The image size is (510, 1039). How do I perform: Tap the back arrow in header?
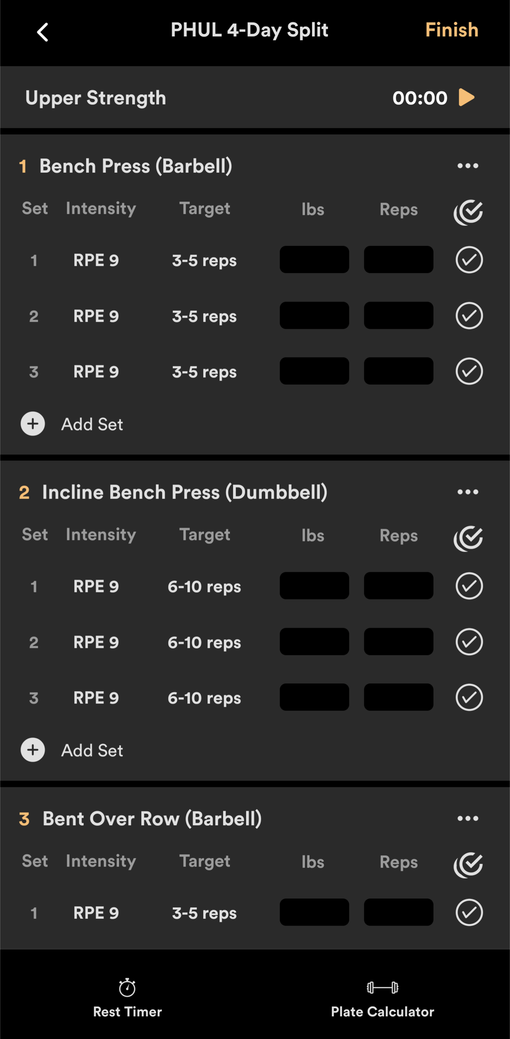(x=42, y=32)
